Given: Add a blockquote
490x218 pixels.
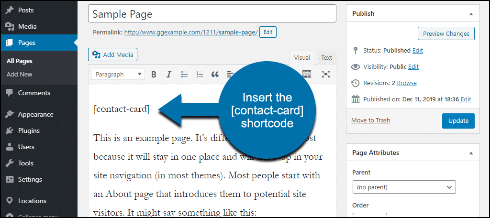Looking at the screenshot, I should (x=215, y=74).
